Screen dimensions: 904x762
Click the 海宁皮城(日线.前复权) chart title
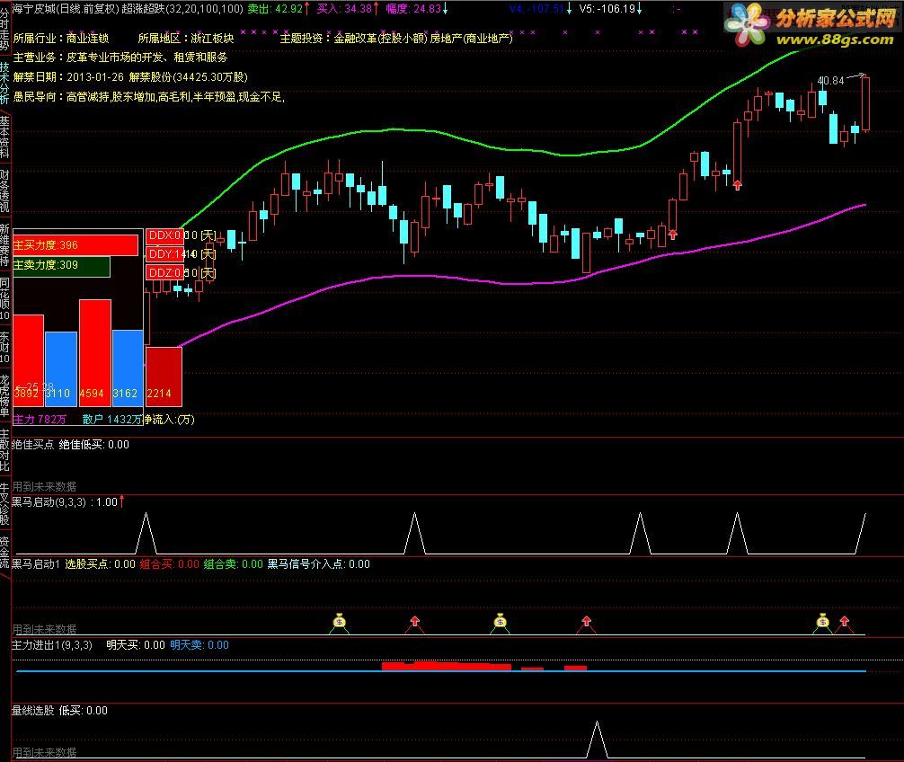tap(65, 9)
